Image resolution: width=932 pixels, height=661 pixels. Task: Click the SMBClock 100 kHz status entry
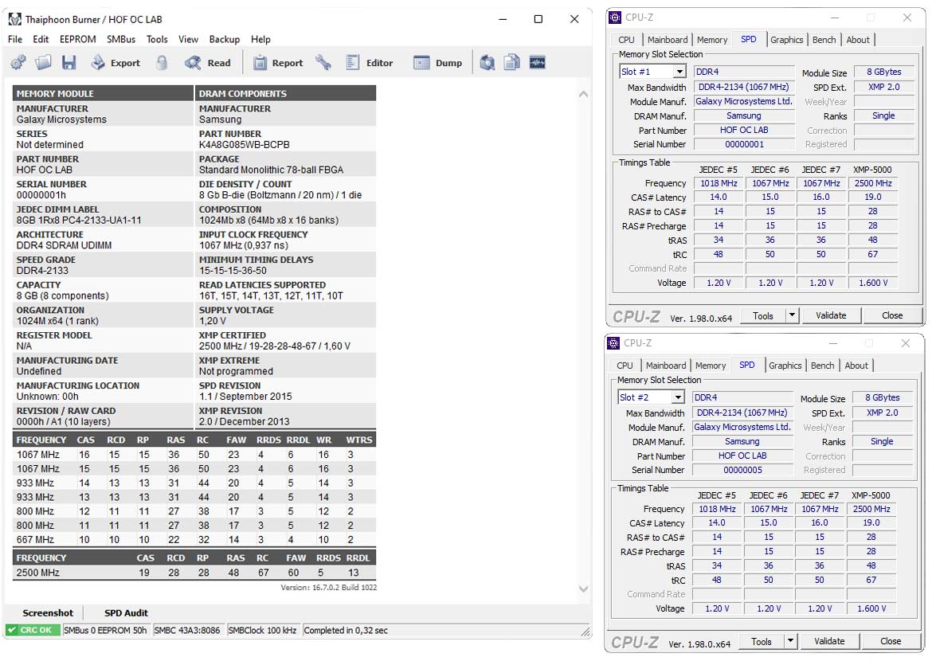262,630
